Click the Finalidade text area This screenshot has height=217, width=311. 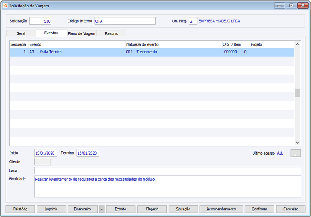pyautogui.click(x=168, y=187)
